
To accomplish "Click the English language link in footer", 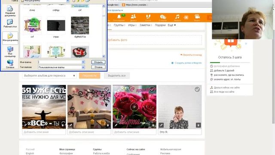I will [30, 153].
